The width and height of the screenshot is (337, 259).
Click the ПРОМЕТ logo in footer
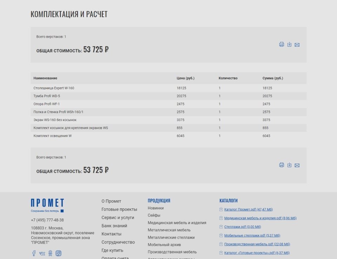pos(47,206)
